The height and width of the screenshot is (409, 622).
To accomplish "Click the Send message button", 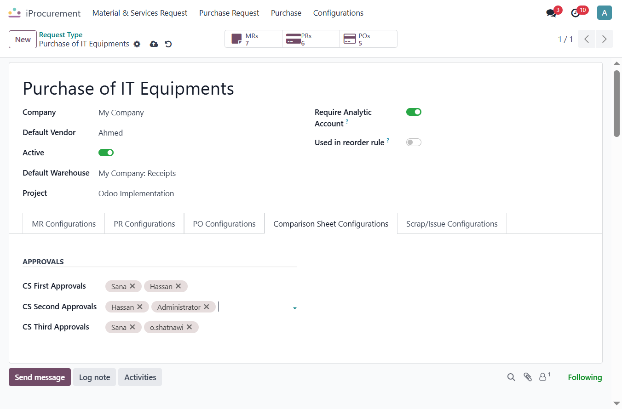I will (x=40, y=377).
